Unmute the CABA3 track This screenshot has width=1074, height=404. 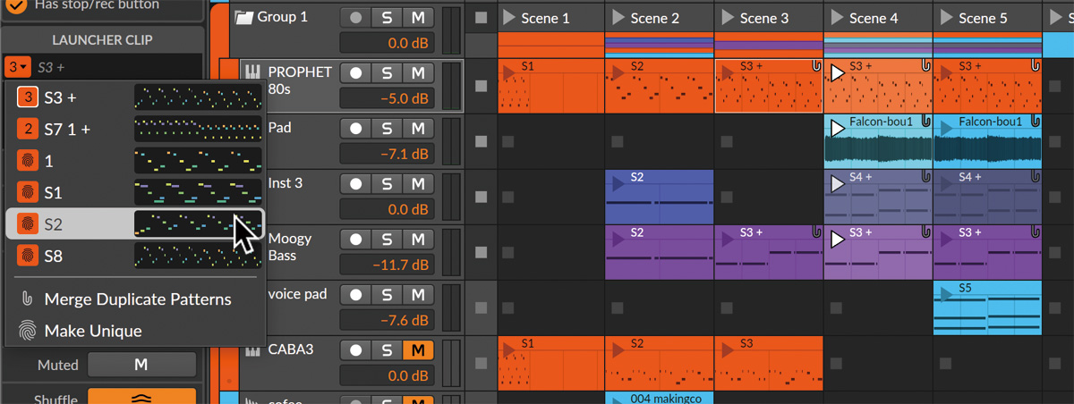(417, 350)
